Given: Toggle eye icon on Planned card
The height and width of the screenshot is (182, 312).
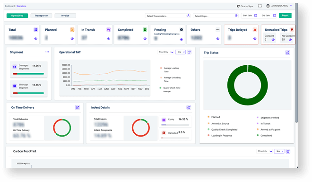Looking at the screenshot, I should coord(72,39).
